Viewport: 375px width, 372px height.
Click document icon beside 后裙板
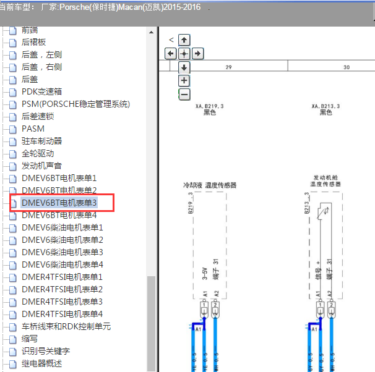[13, 43]
